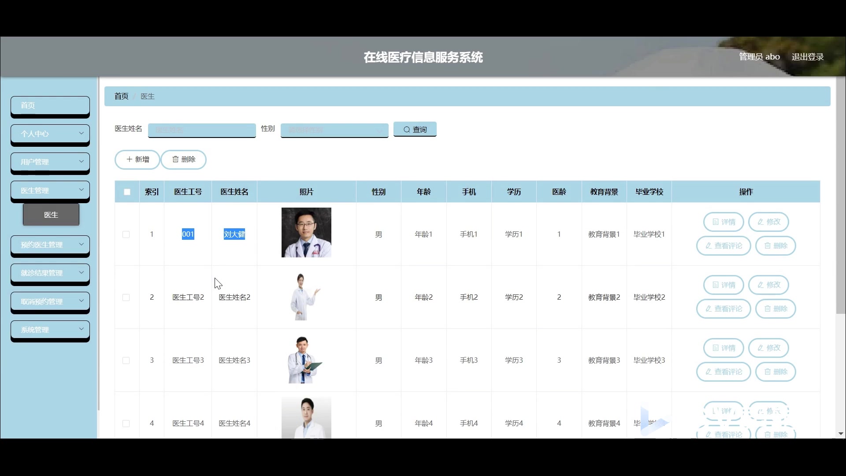This screenshot has width=846, height=476.
Task: Click the comment icon on 查看评论 for row 1
Action: (709, 245)
